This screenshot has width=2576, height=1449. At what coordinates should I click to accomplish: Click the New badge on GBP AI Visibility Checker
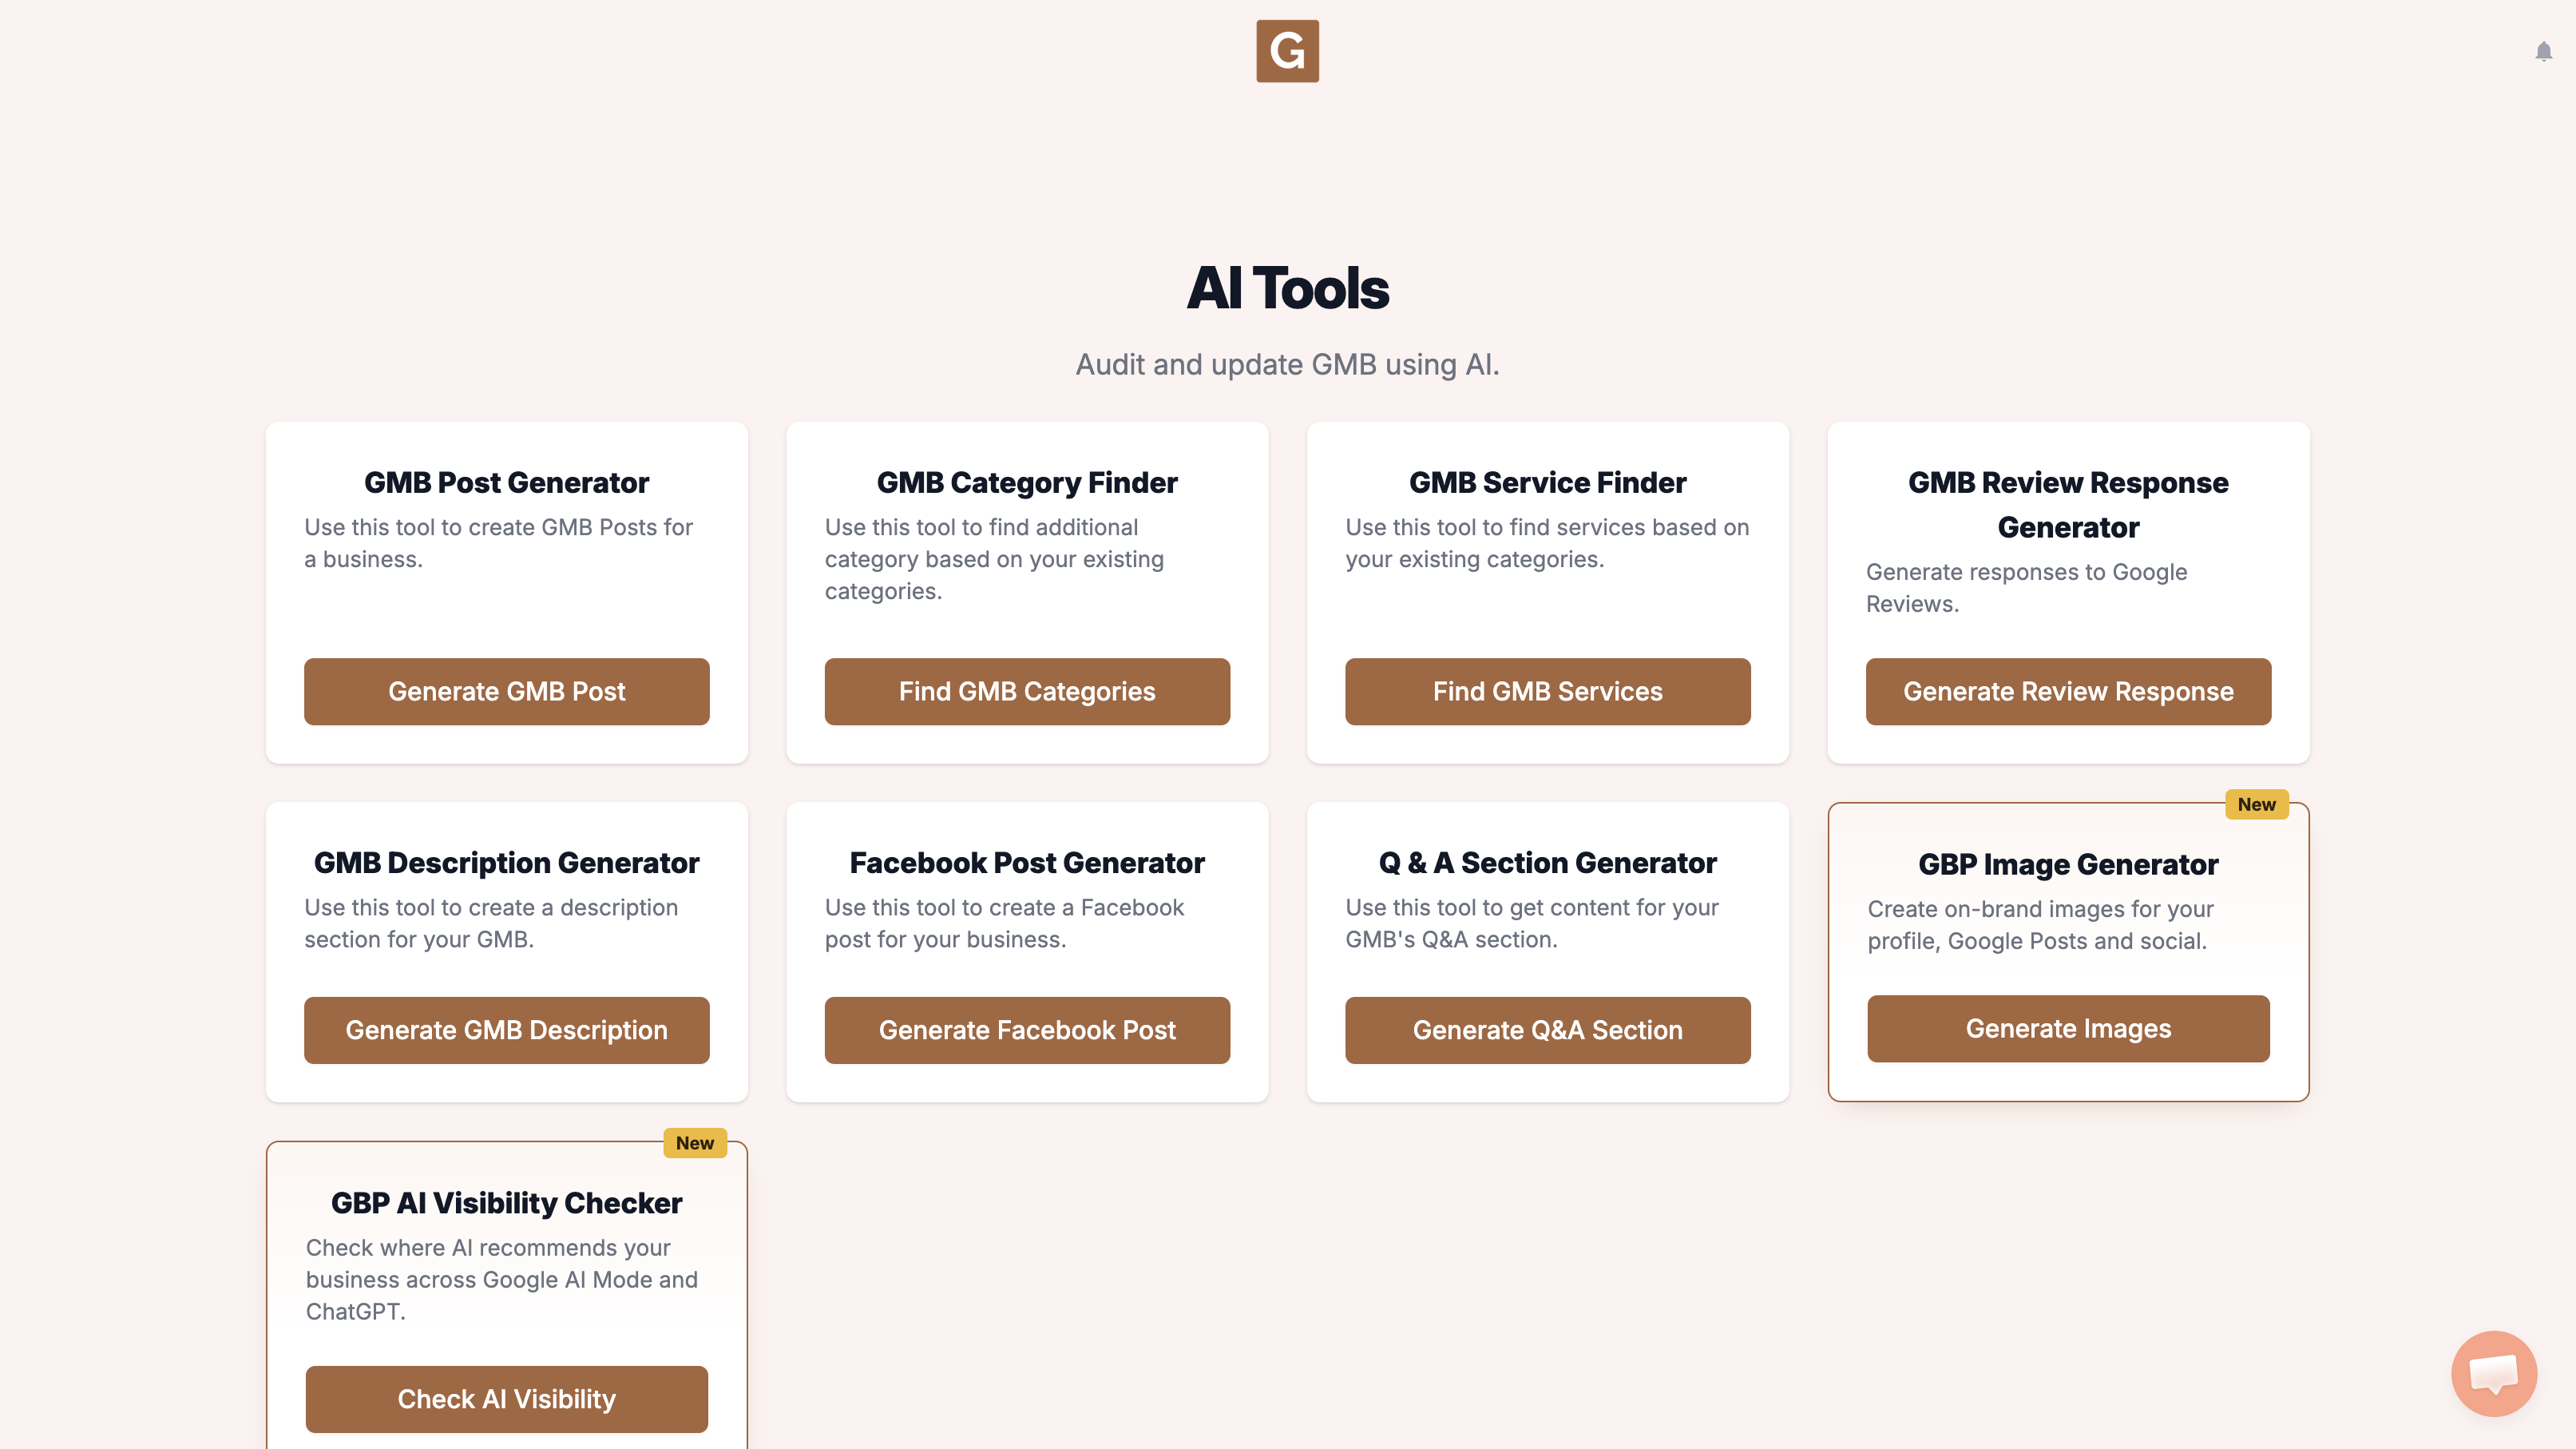pos(695,1143)
